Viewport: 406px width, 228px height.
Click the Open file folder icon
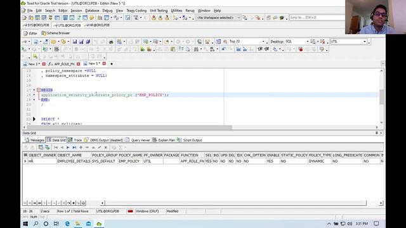click(53, 42)
